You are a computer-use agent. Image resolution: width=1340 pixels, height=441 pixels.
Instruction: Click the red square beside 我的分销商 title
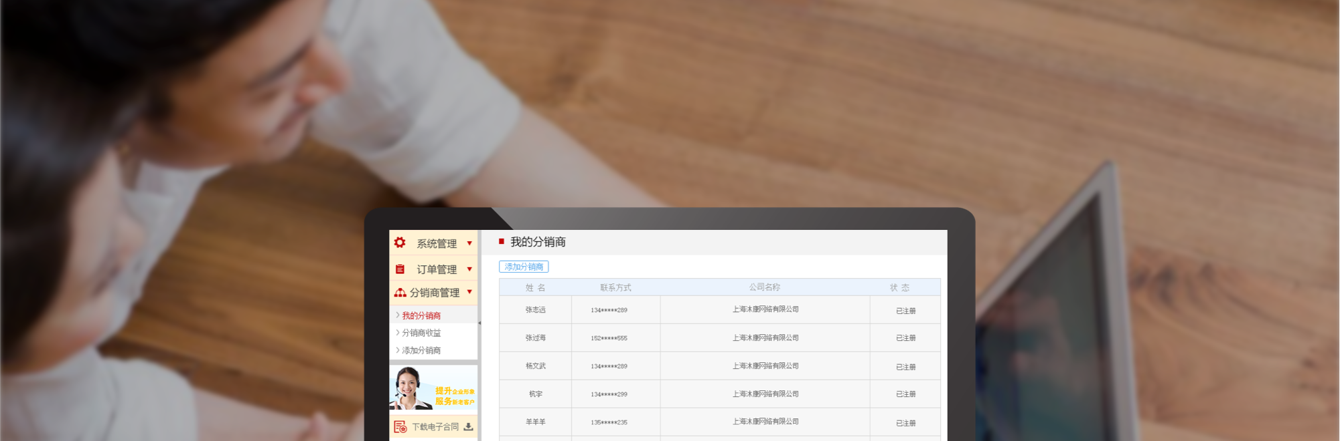pyautogui.click(x=502, y=241)
